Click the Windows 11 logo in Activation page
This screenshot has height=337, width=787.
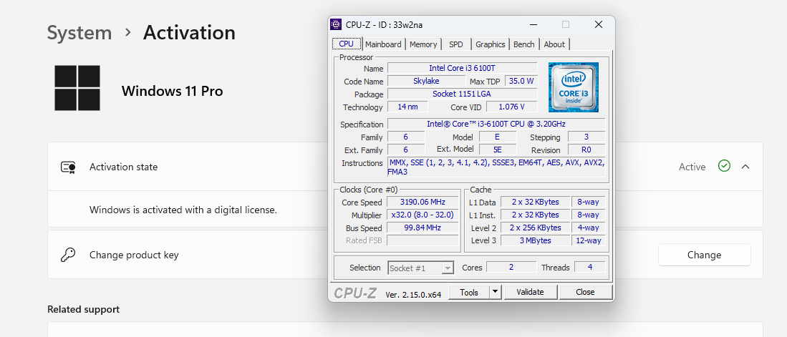click(77, 88)
